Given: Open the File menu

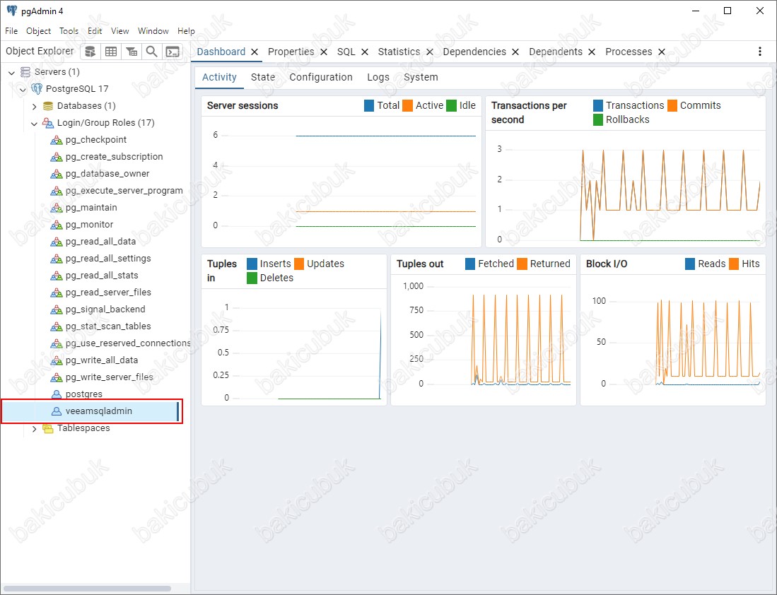Looking at the screenshot, I should pyautogui.click(x=11, y=30).
